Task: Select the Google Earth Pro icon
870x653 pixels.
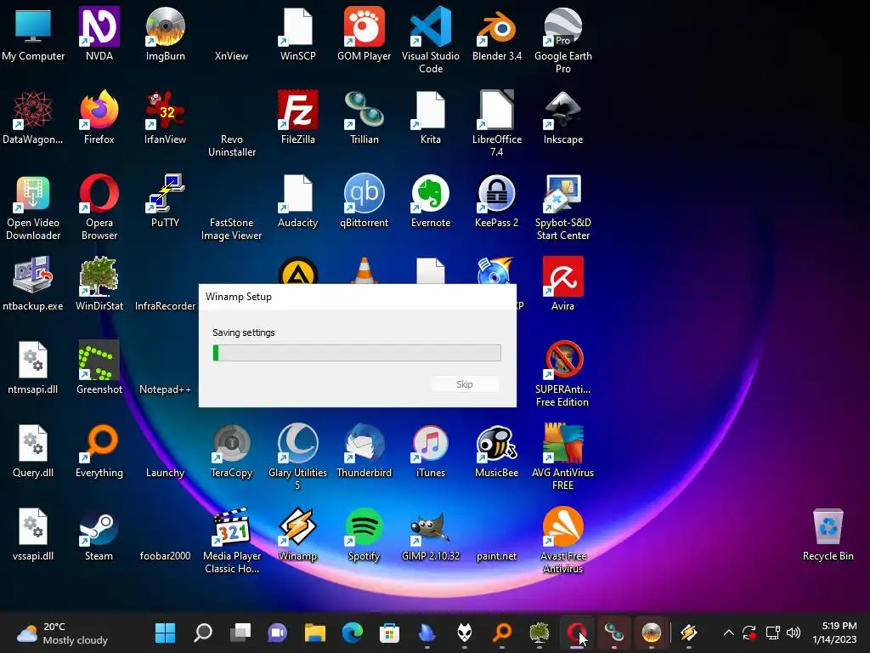Action: 562,26
